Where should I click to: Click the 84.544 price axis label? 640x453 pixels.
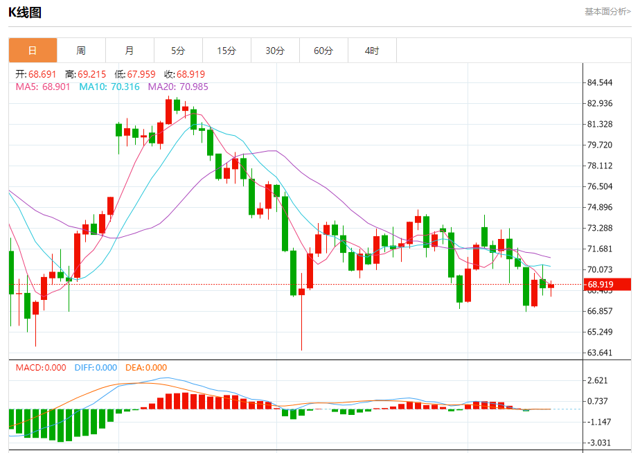600,83
